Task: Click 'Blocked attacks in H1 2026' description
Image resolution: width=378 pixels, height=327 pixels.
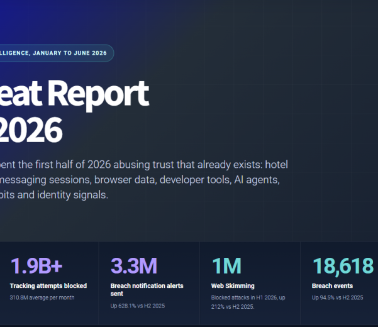Action: click(248, 302)
